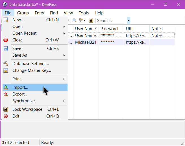Sort by the User Name column header
The width and height of the screenshot is (185, 146).
point(86,29)
